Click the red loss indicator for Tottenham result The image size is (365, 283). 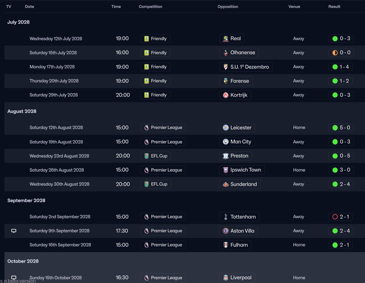[335, 217]
